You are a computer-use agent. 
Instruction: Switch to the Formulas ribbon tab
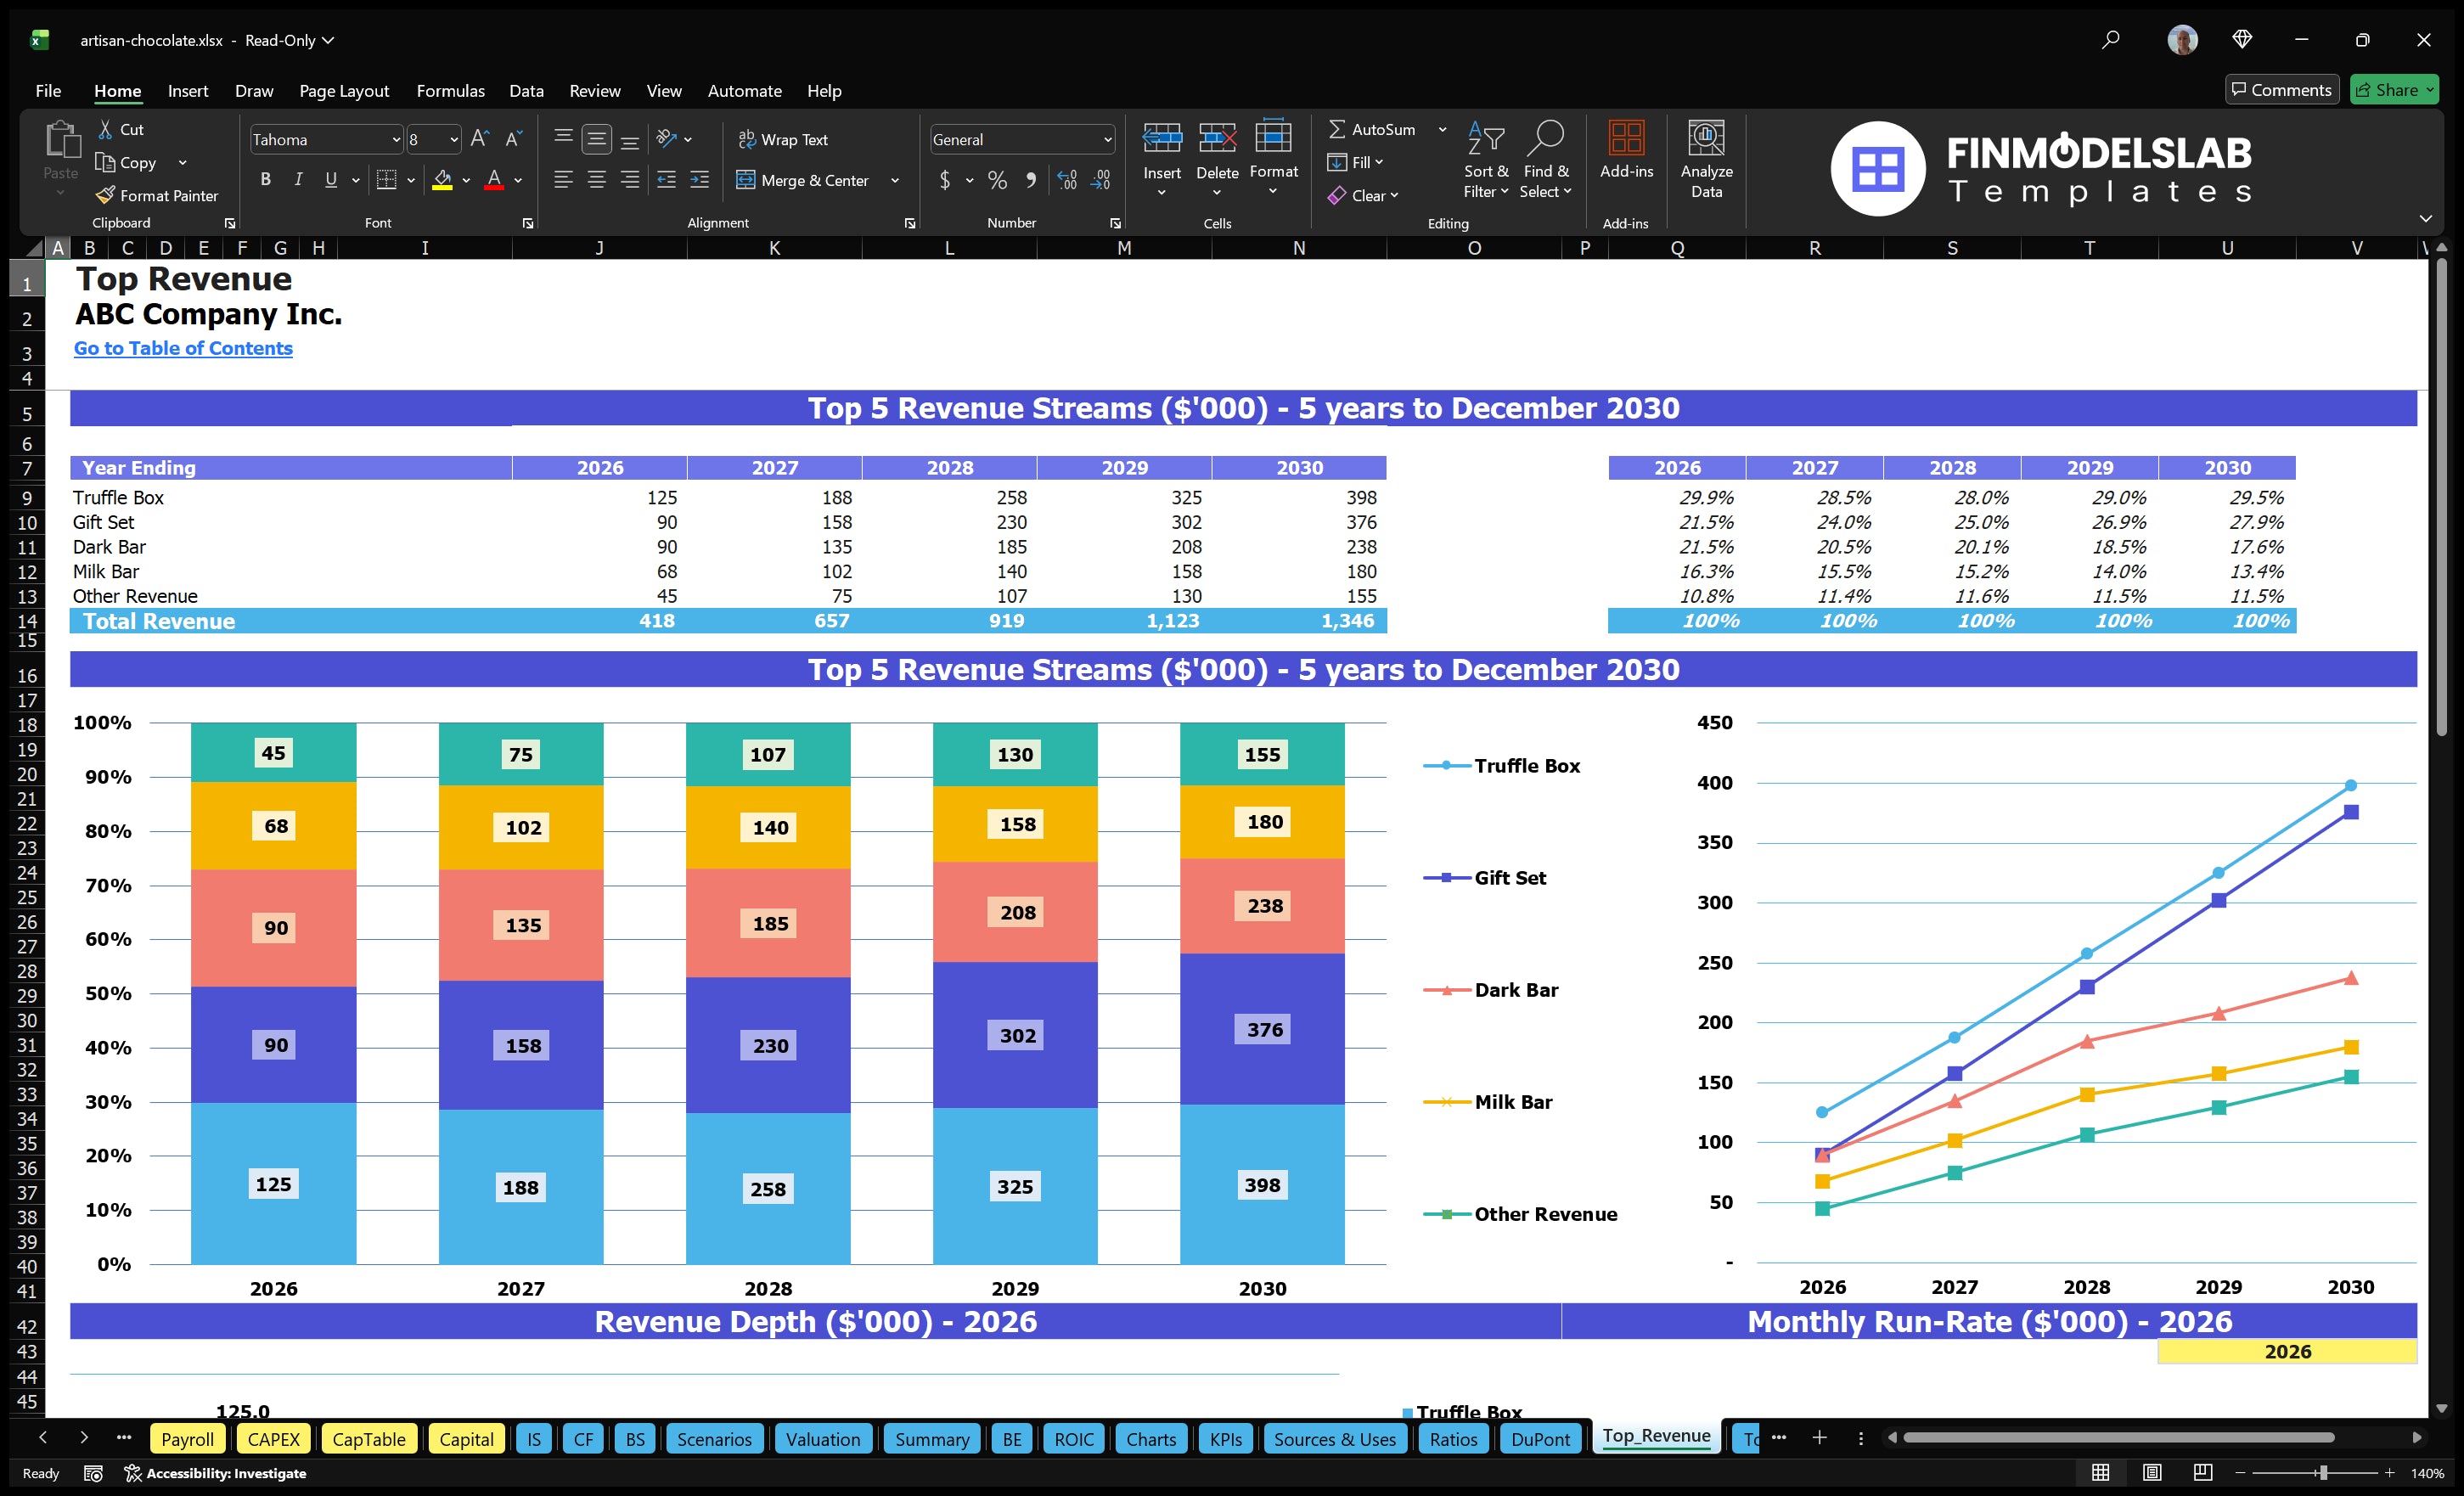click(450, 90)
